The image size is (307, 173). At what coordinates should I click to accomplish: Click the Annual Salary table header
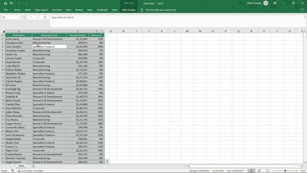pos(78,35)
